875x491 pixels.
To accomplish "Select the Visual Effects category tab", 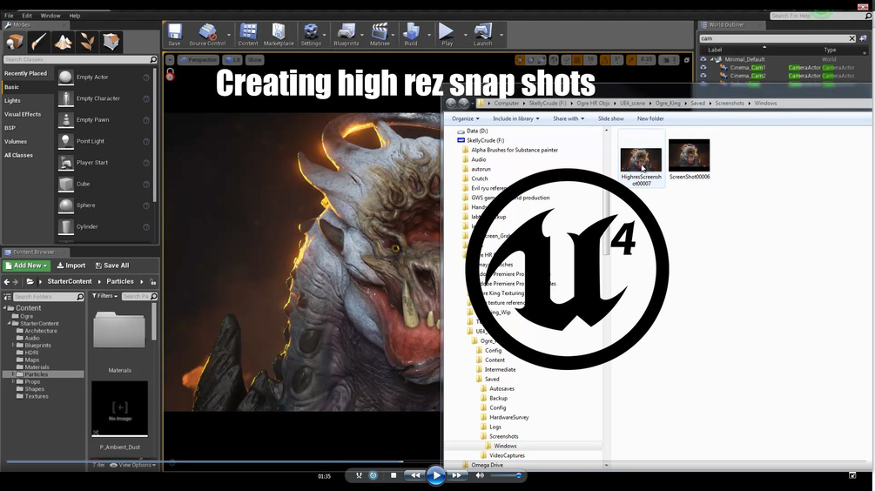I will coord(23,114).
